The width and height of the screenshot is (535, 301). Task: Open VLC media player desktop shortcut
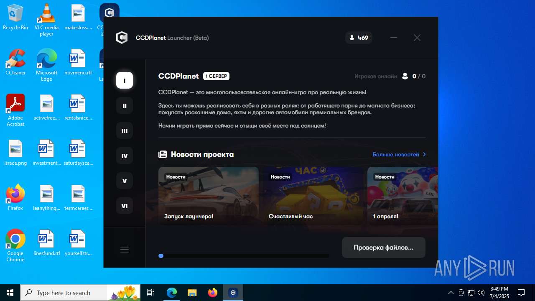coord(46,20)
